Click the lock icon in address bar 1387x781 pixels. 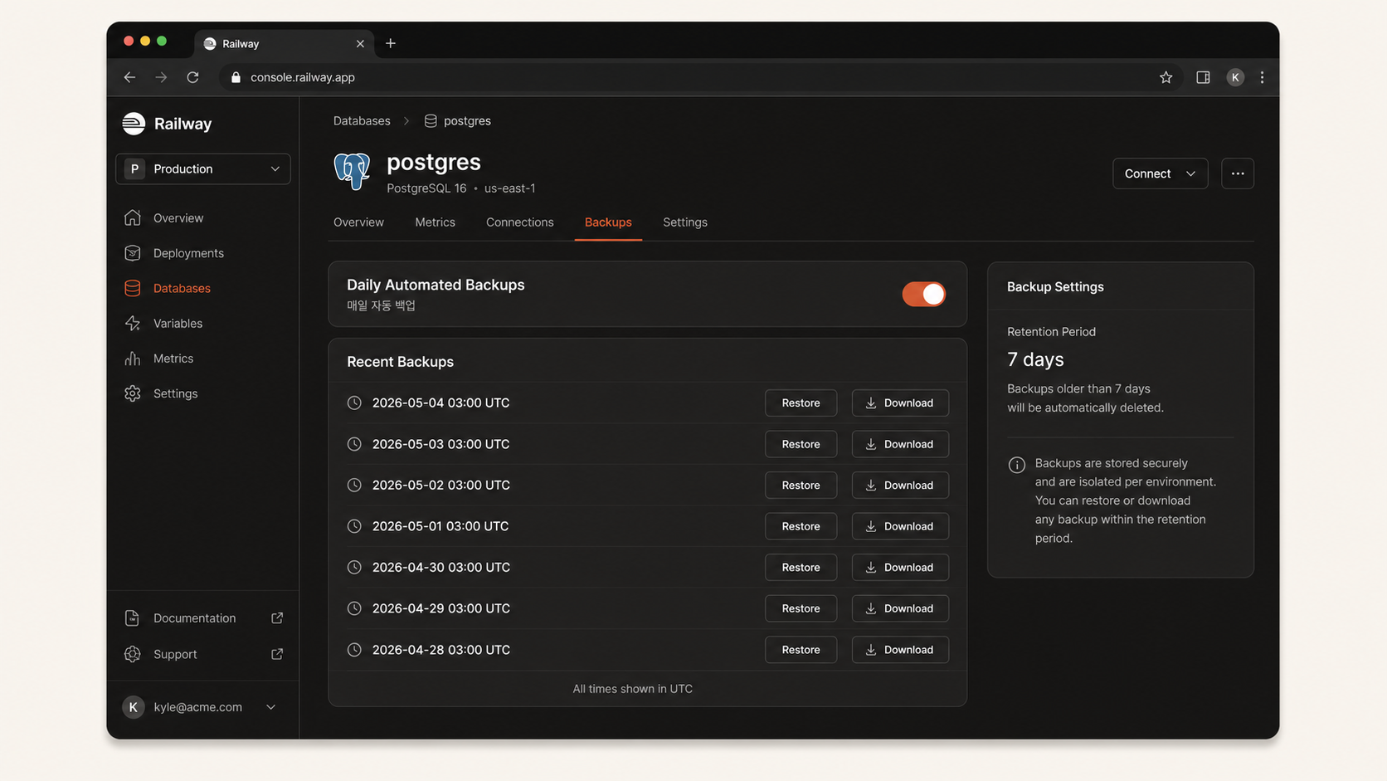pos(236,77)
